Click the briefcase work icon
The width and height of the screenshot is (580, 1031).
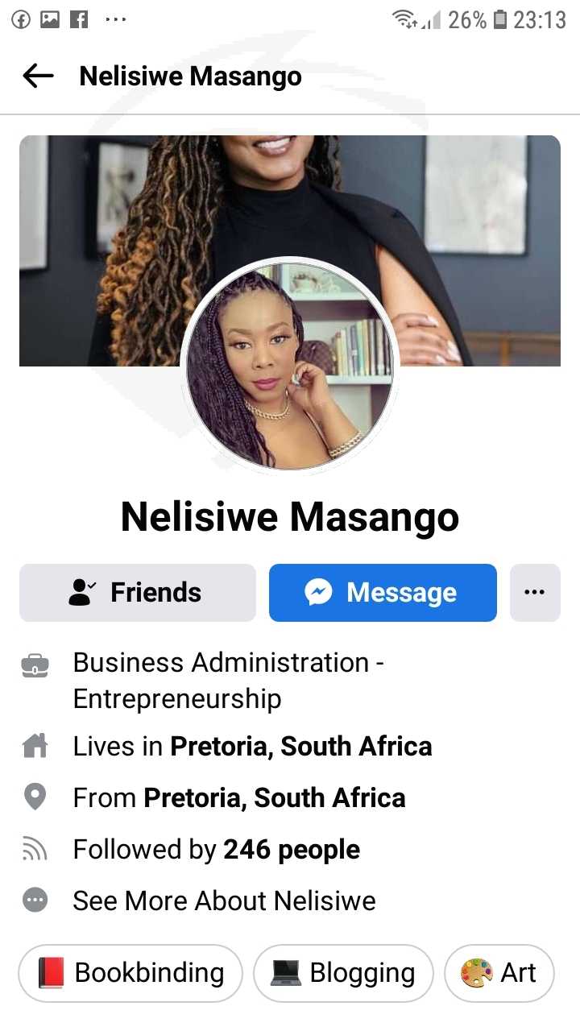pyautogui.click(x=35, y=665)
